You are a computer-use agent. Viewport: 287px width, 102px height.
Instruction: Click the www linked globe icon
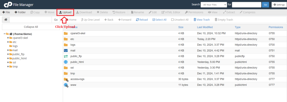click(x=66, y=85)
